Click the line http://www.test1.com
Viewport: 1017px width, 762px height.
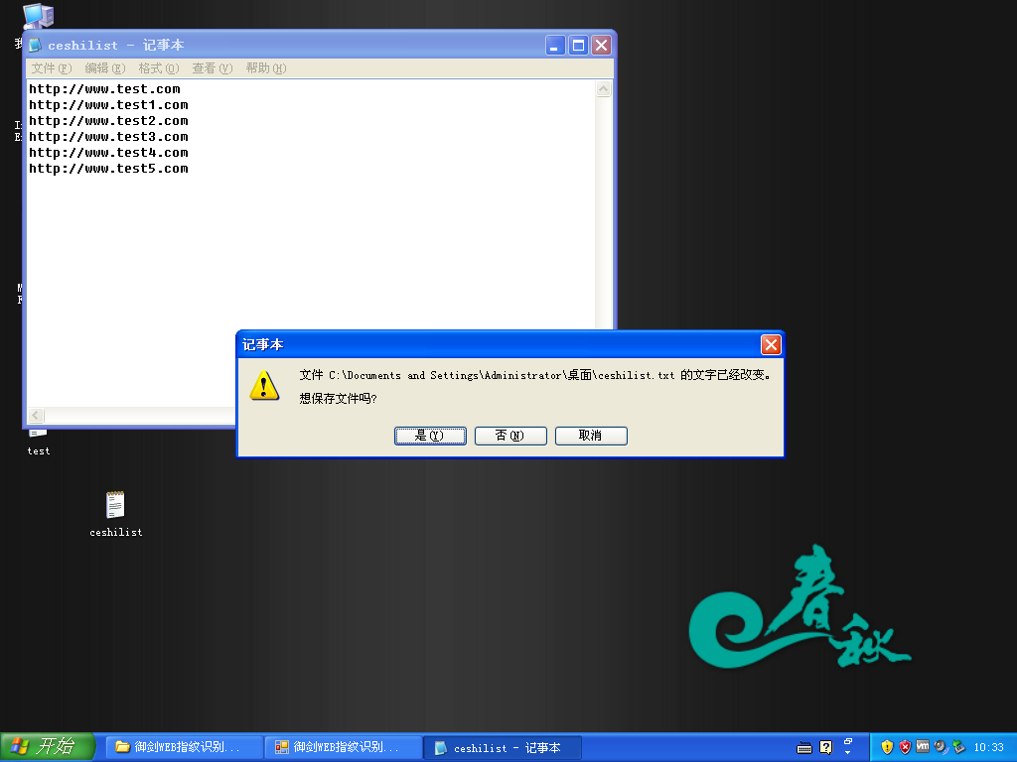[108, 105]
